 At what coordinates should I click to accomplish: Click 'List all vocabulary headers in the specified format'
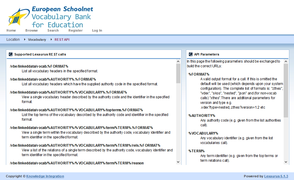pos(60,71)
